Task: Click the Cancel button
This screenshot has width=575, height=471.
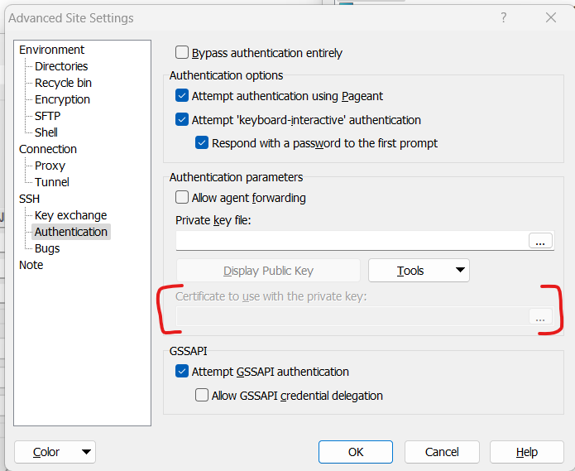Action: point(442,452)
